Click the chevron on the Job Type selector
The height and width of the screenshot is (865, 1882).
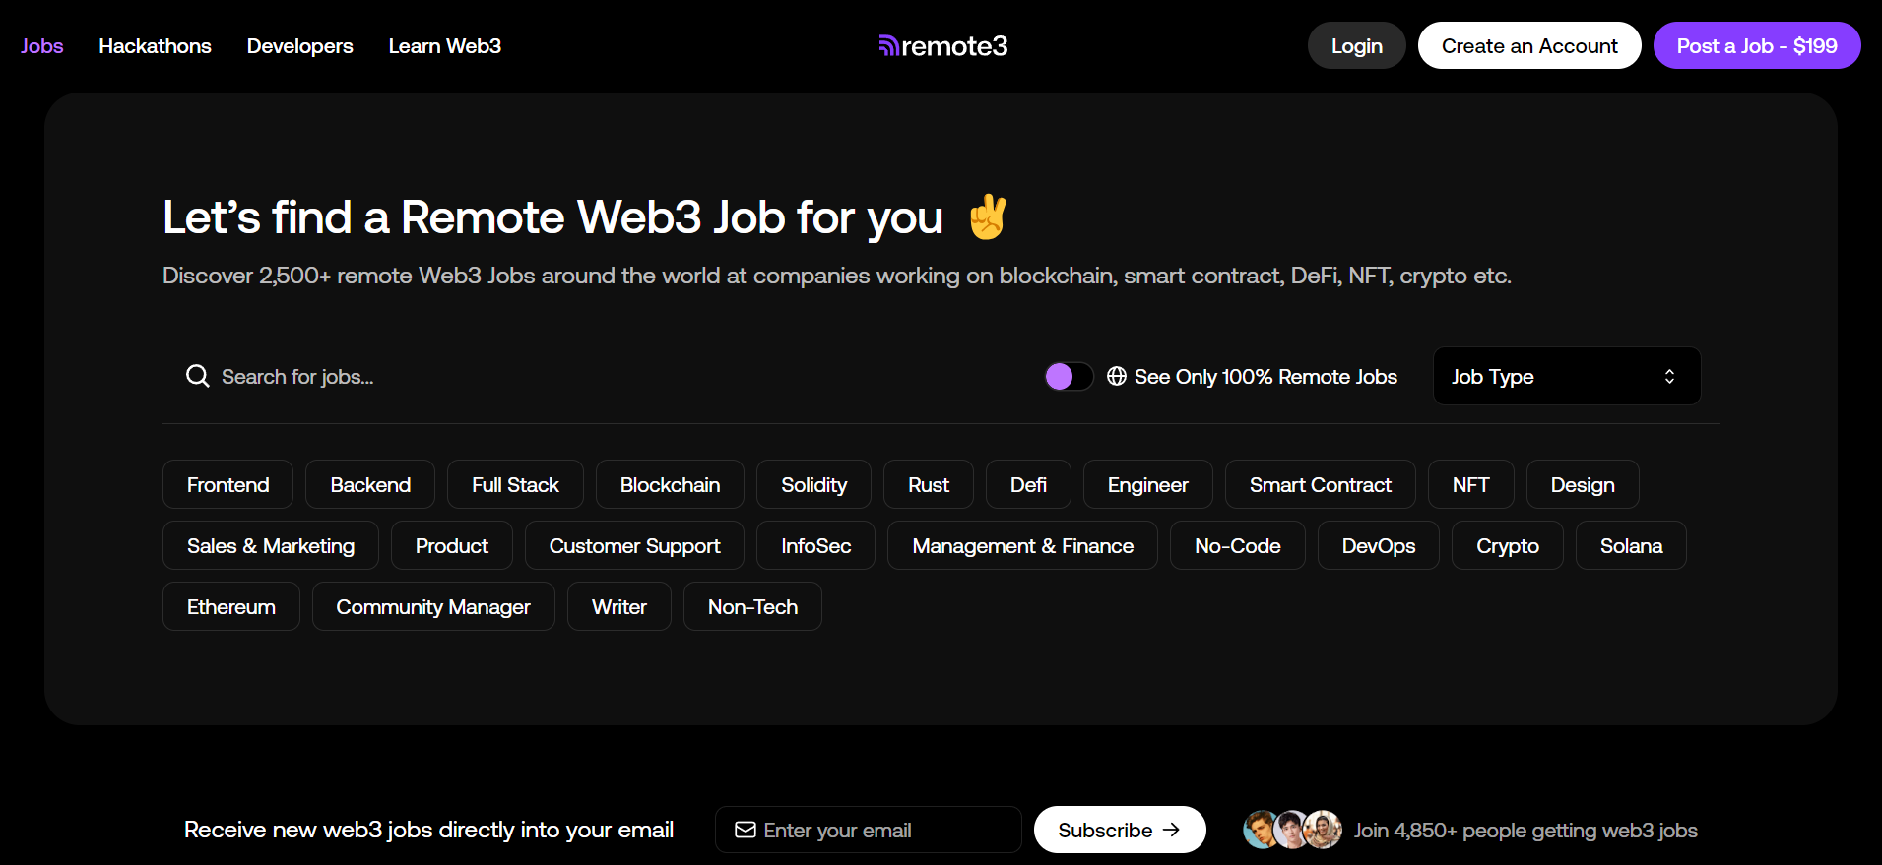pyautogui.click(x=1669, y=376)
